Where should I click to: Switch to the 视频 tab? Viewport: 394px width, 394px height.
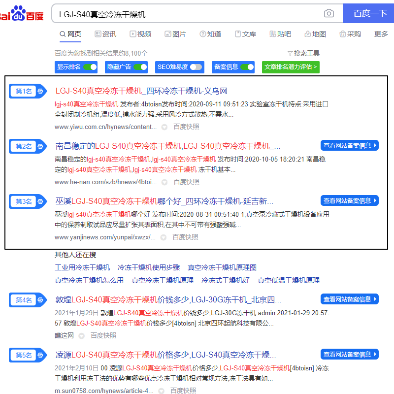click(140, 34)
